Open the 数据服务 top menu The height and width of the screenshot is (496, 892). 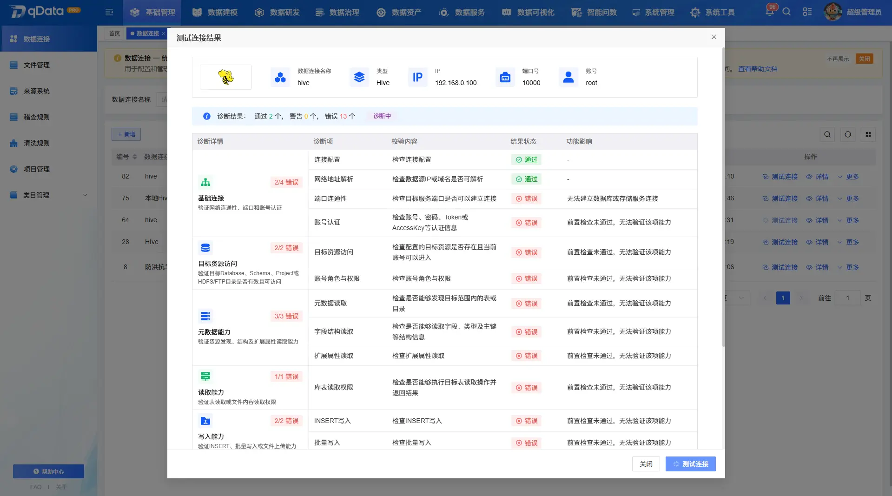point(462,13)
